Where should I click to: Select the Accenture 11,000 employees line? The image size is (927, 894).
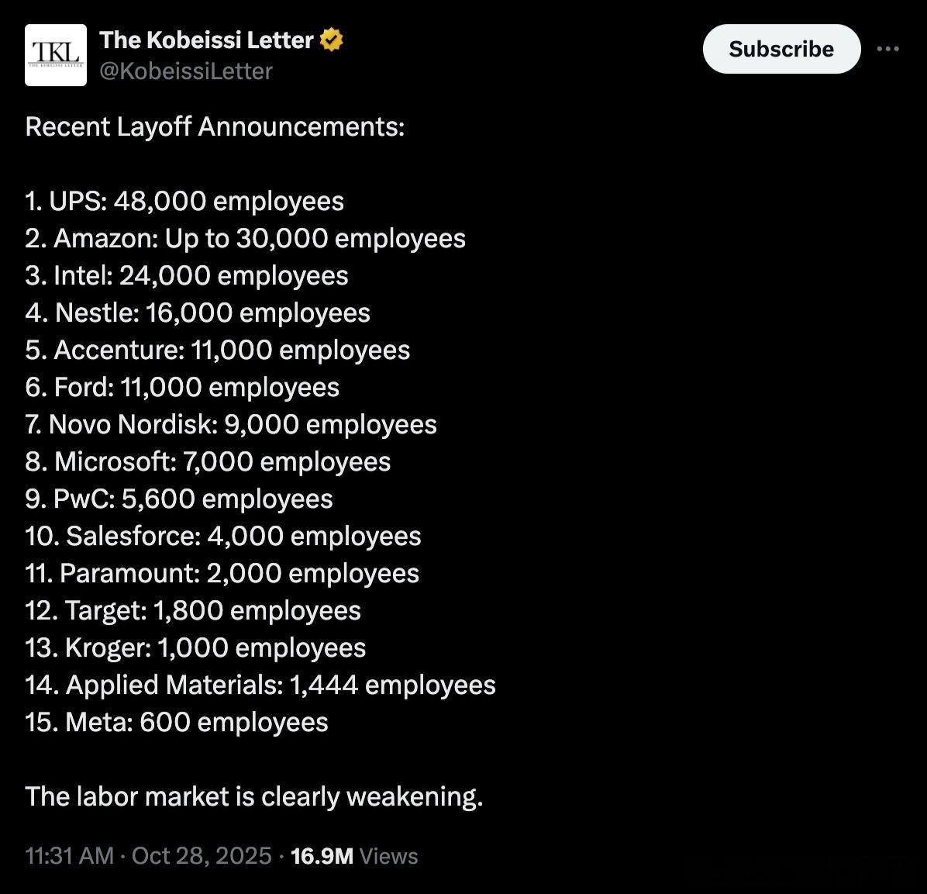point(218,350)
